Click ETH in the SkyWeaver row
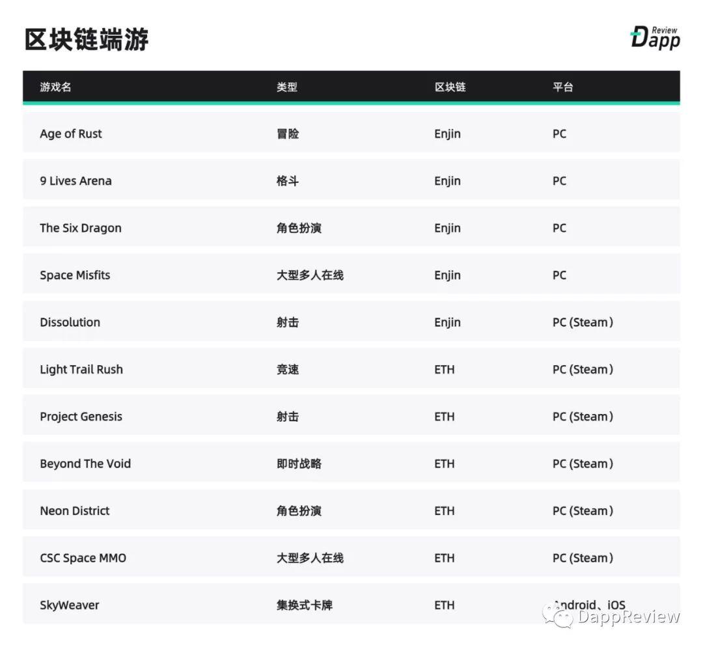Image resolution: width=703 pixels, height=649 pixels. (445, 605)
